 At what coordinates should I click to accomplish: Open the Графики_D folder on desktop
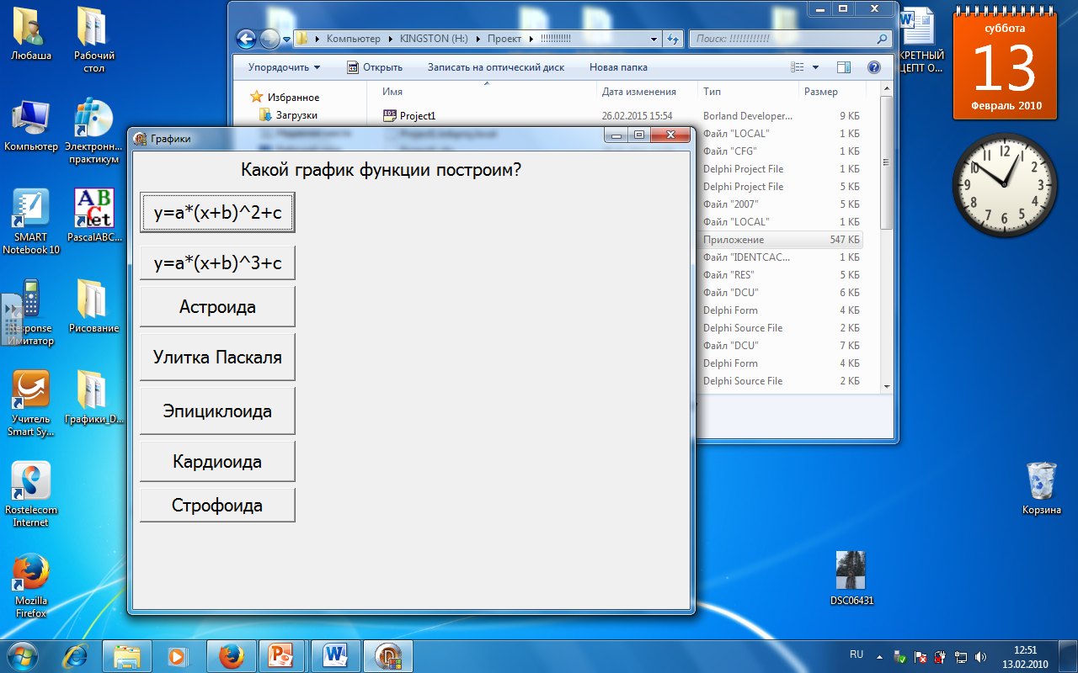click(x=93, y=397)
